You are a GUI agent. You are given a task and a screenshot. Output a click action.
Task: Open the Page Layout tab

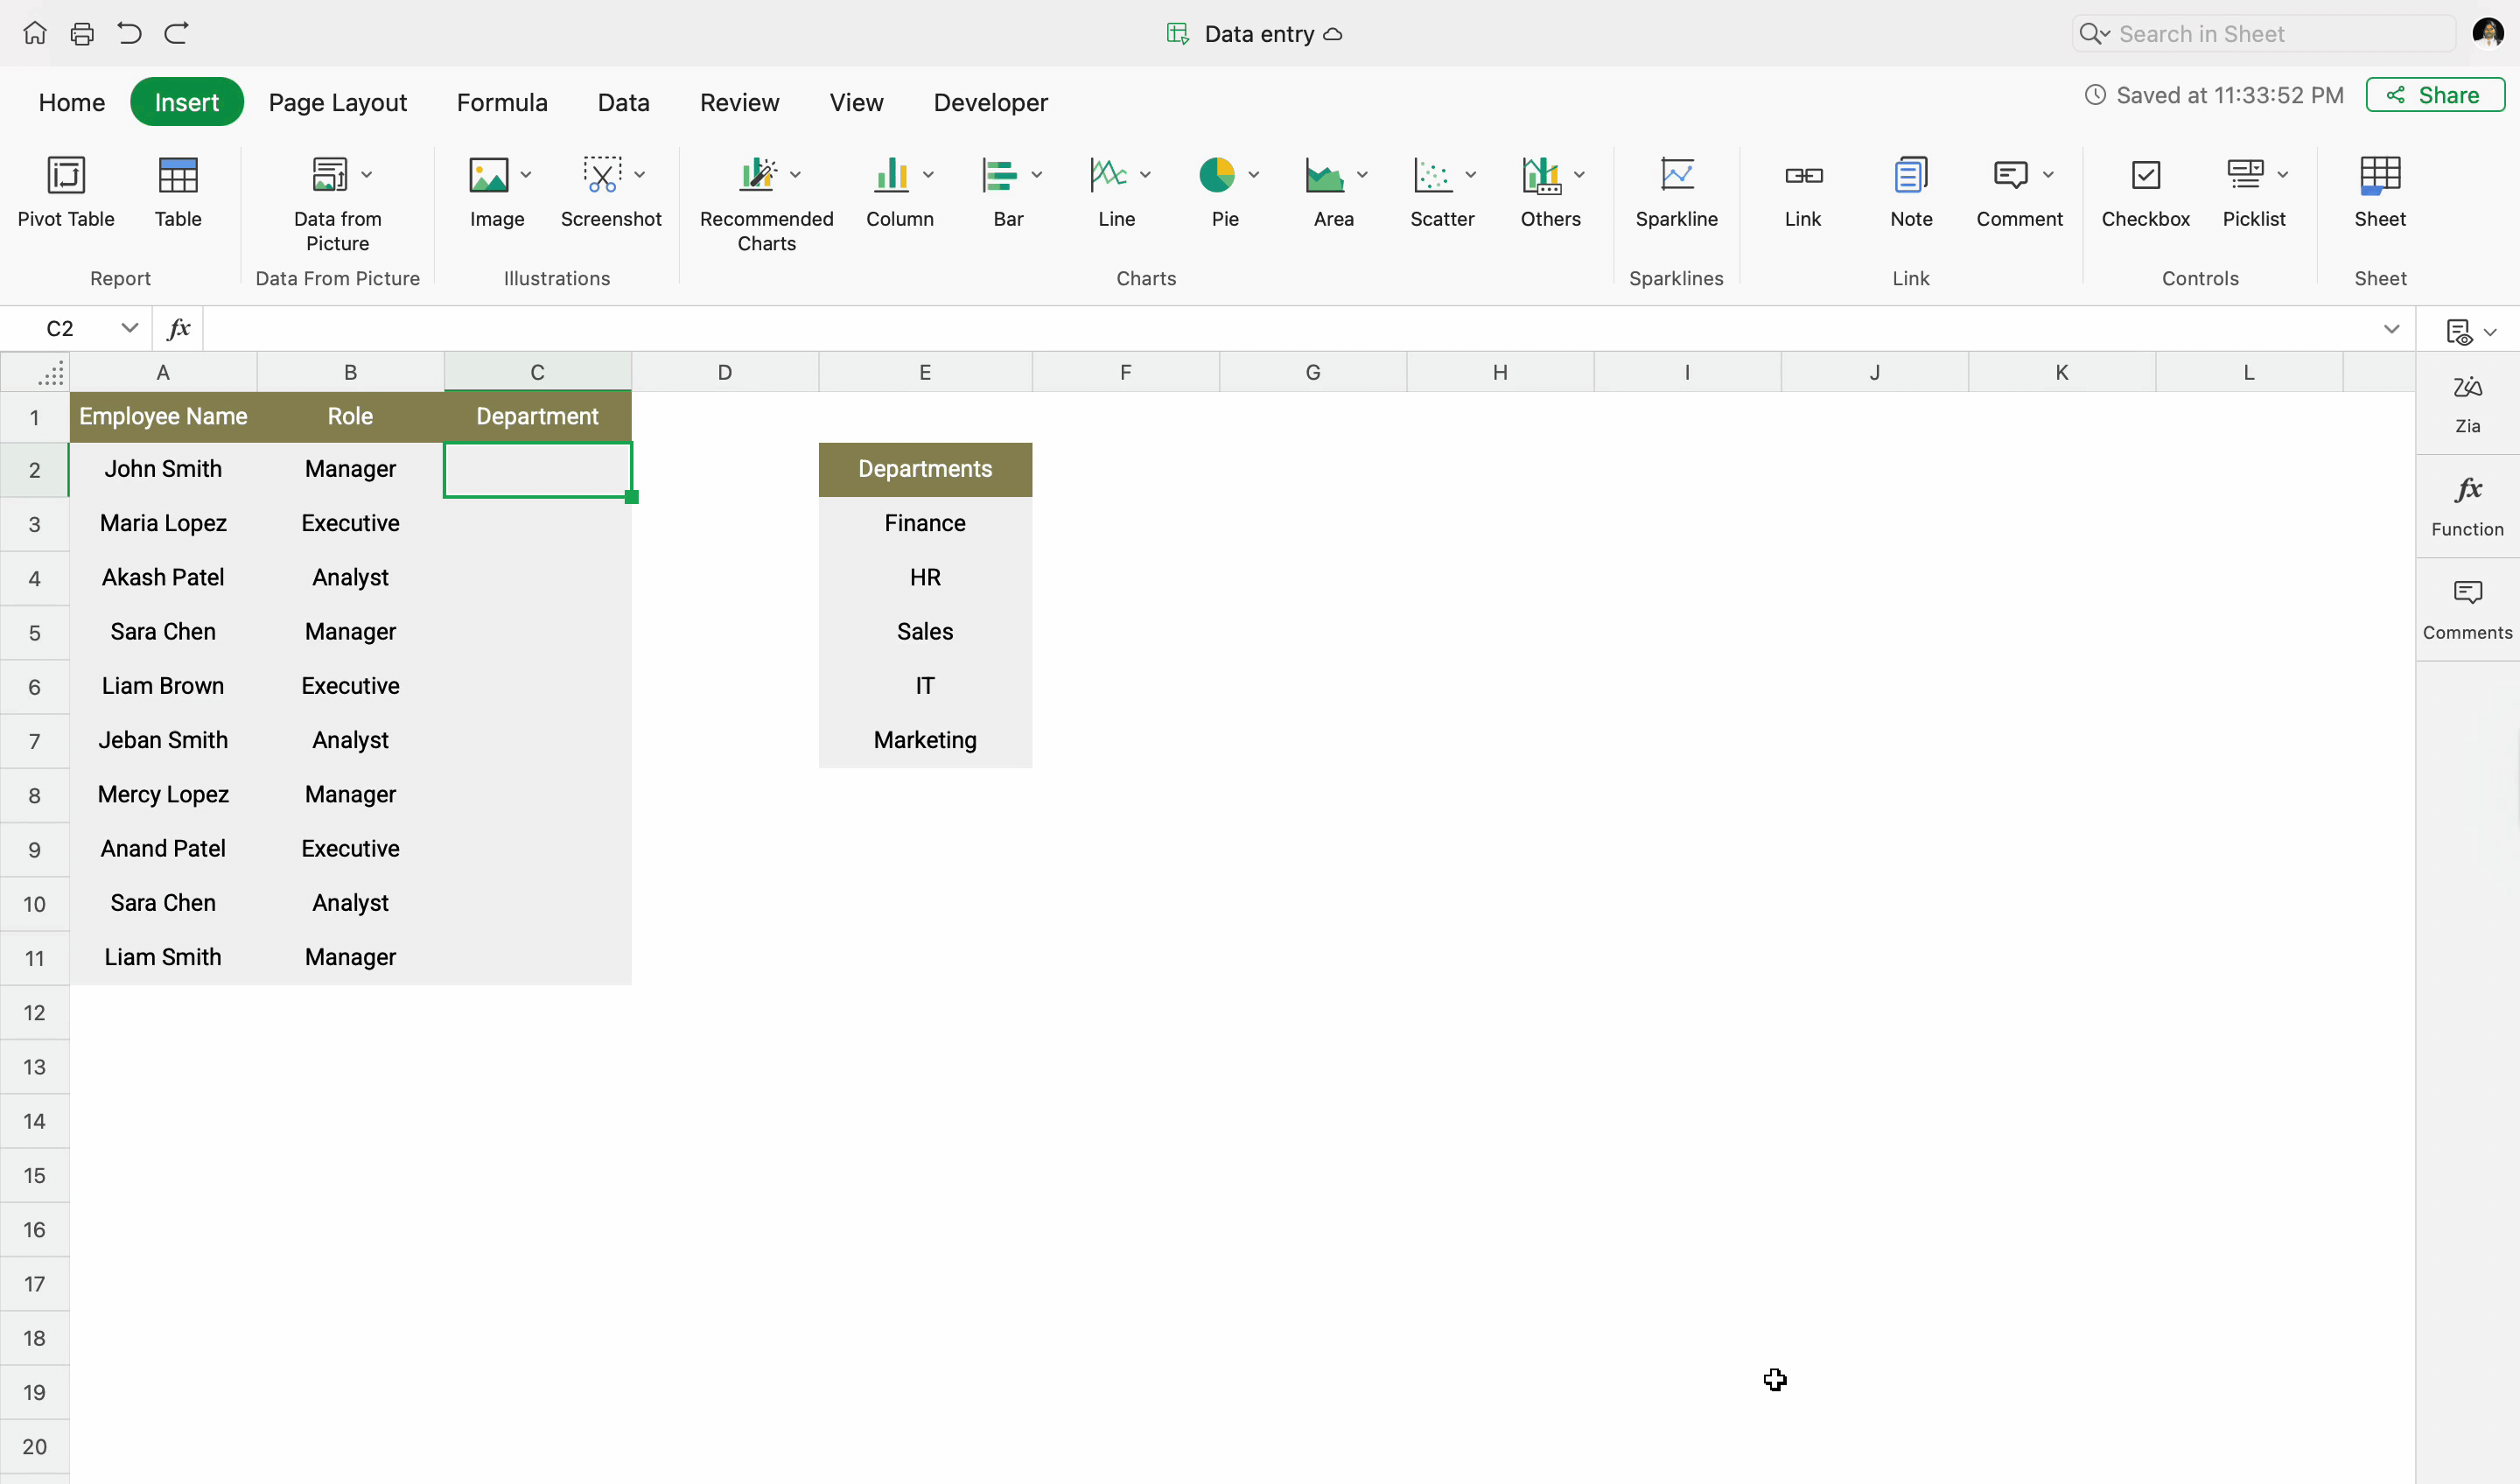337,102
